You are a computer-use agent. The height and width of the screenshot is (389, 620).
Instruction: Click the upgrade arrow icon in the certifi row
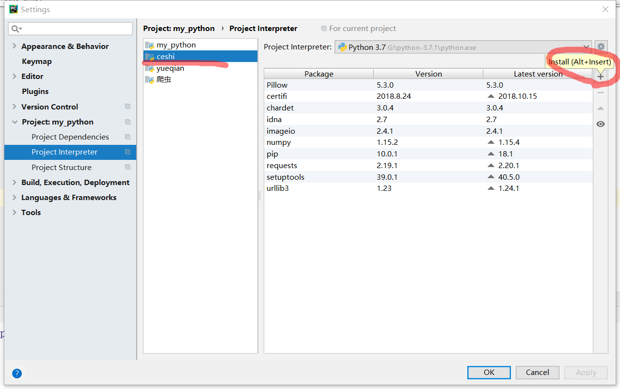click(x=491, y=96)
